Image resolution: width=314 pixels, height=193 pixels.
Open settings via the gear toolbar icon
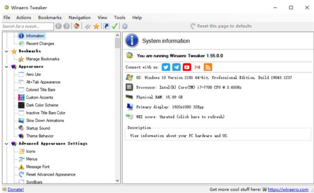(125, 26)
